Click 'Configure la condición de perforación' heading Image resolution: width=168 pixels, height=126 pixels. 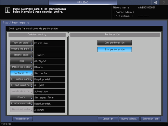click(33, 29)
